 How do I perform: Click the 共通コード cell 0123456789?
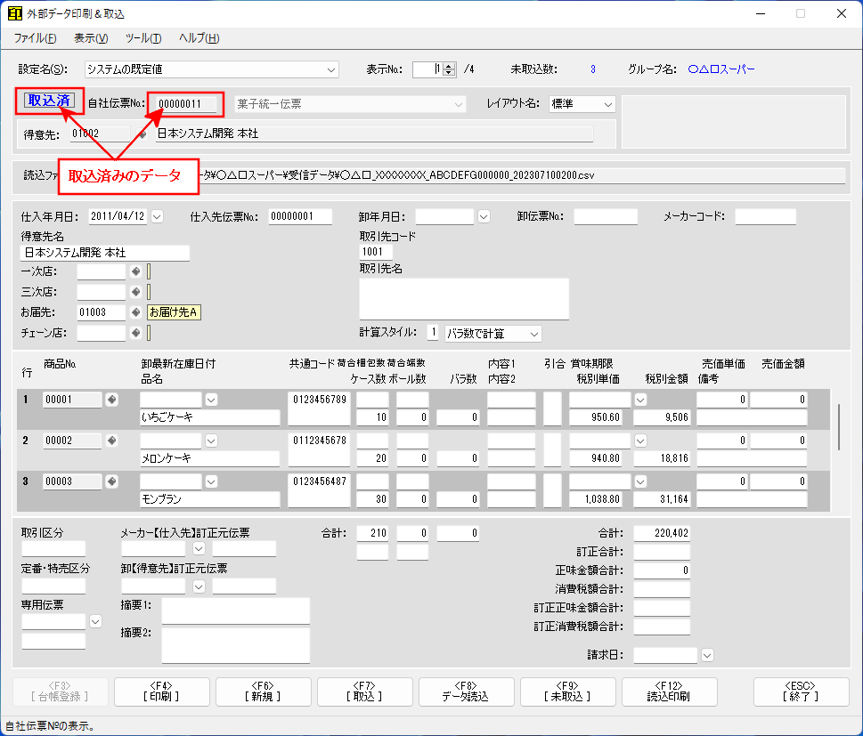pyautogui.click(x=319, y=408)
